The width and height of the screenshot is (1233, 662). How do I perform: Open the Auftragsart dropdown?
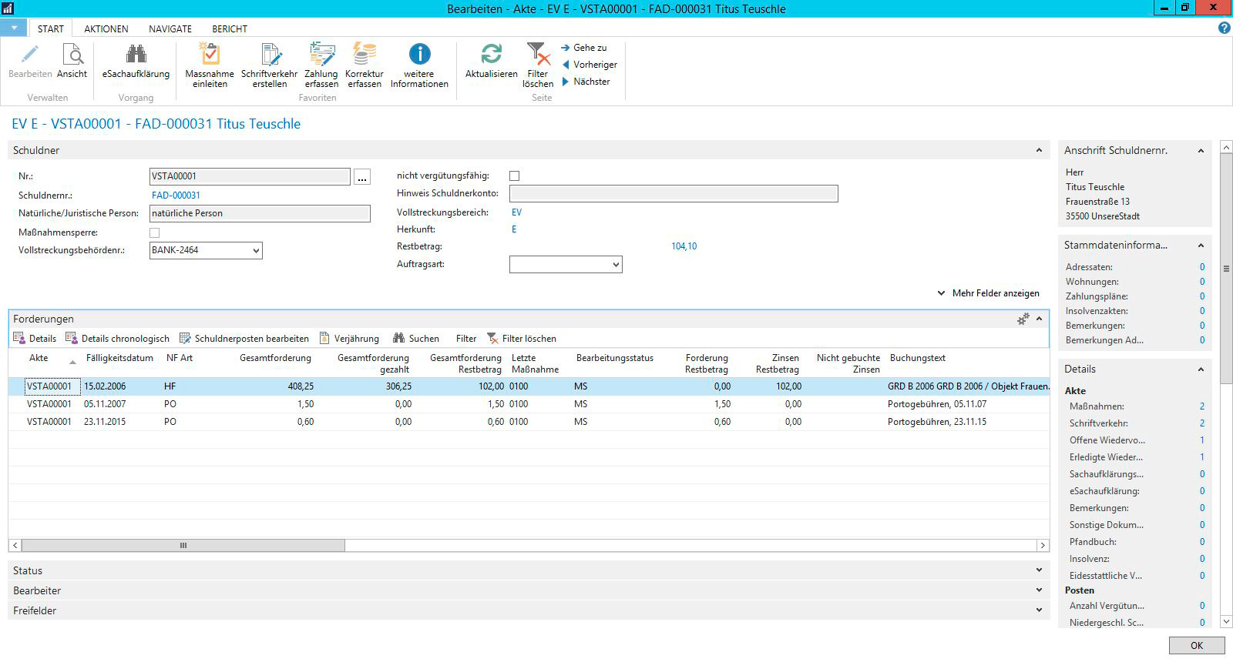pos(615,265)
